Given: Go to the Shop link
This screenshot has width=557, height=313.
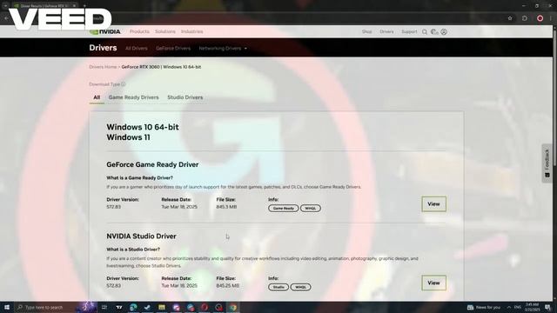Looking at the screenshot, I should 367,31.
